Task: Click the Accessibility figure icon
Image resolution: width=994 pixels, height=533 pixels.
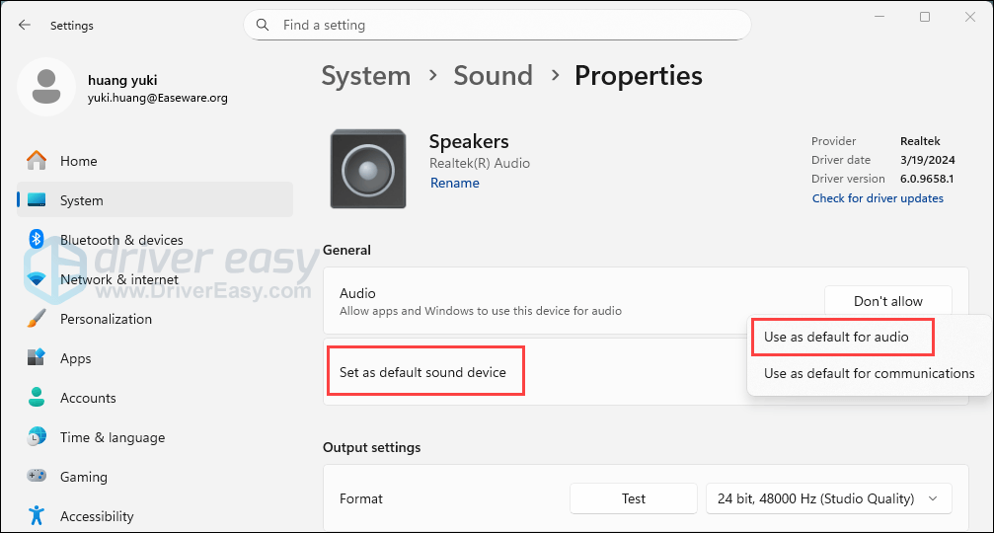Action: click(37, 516)
